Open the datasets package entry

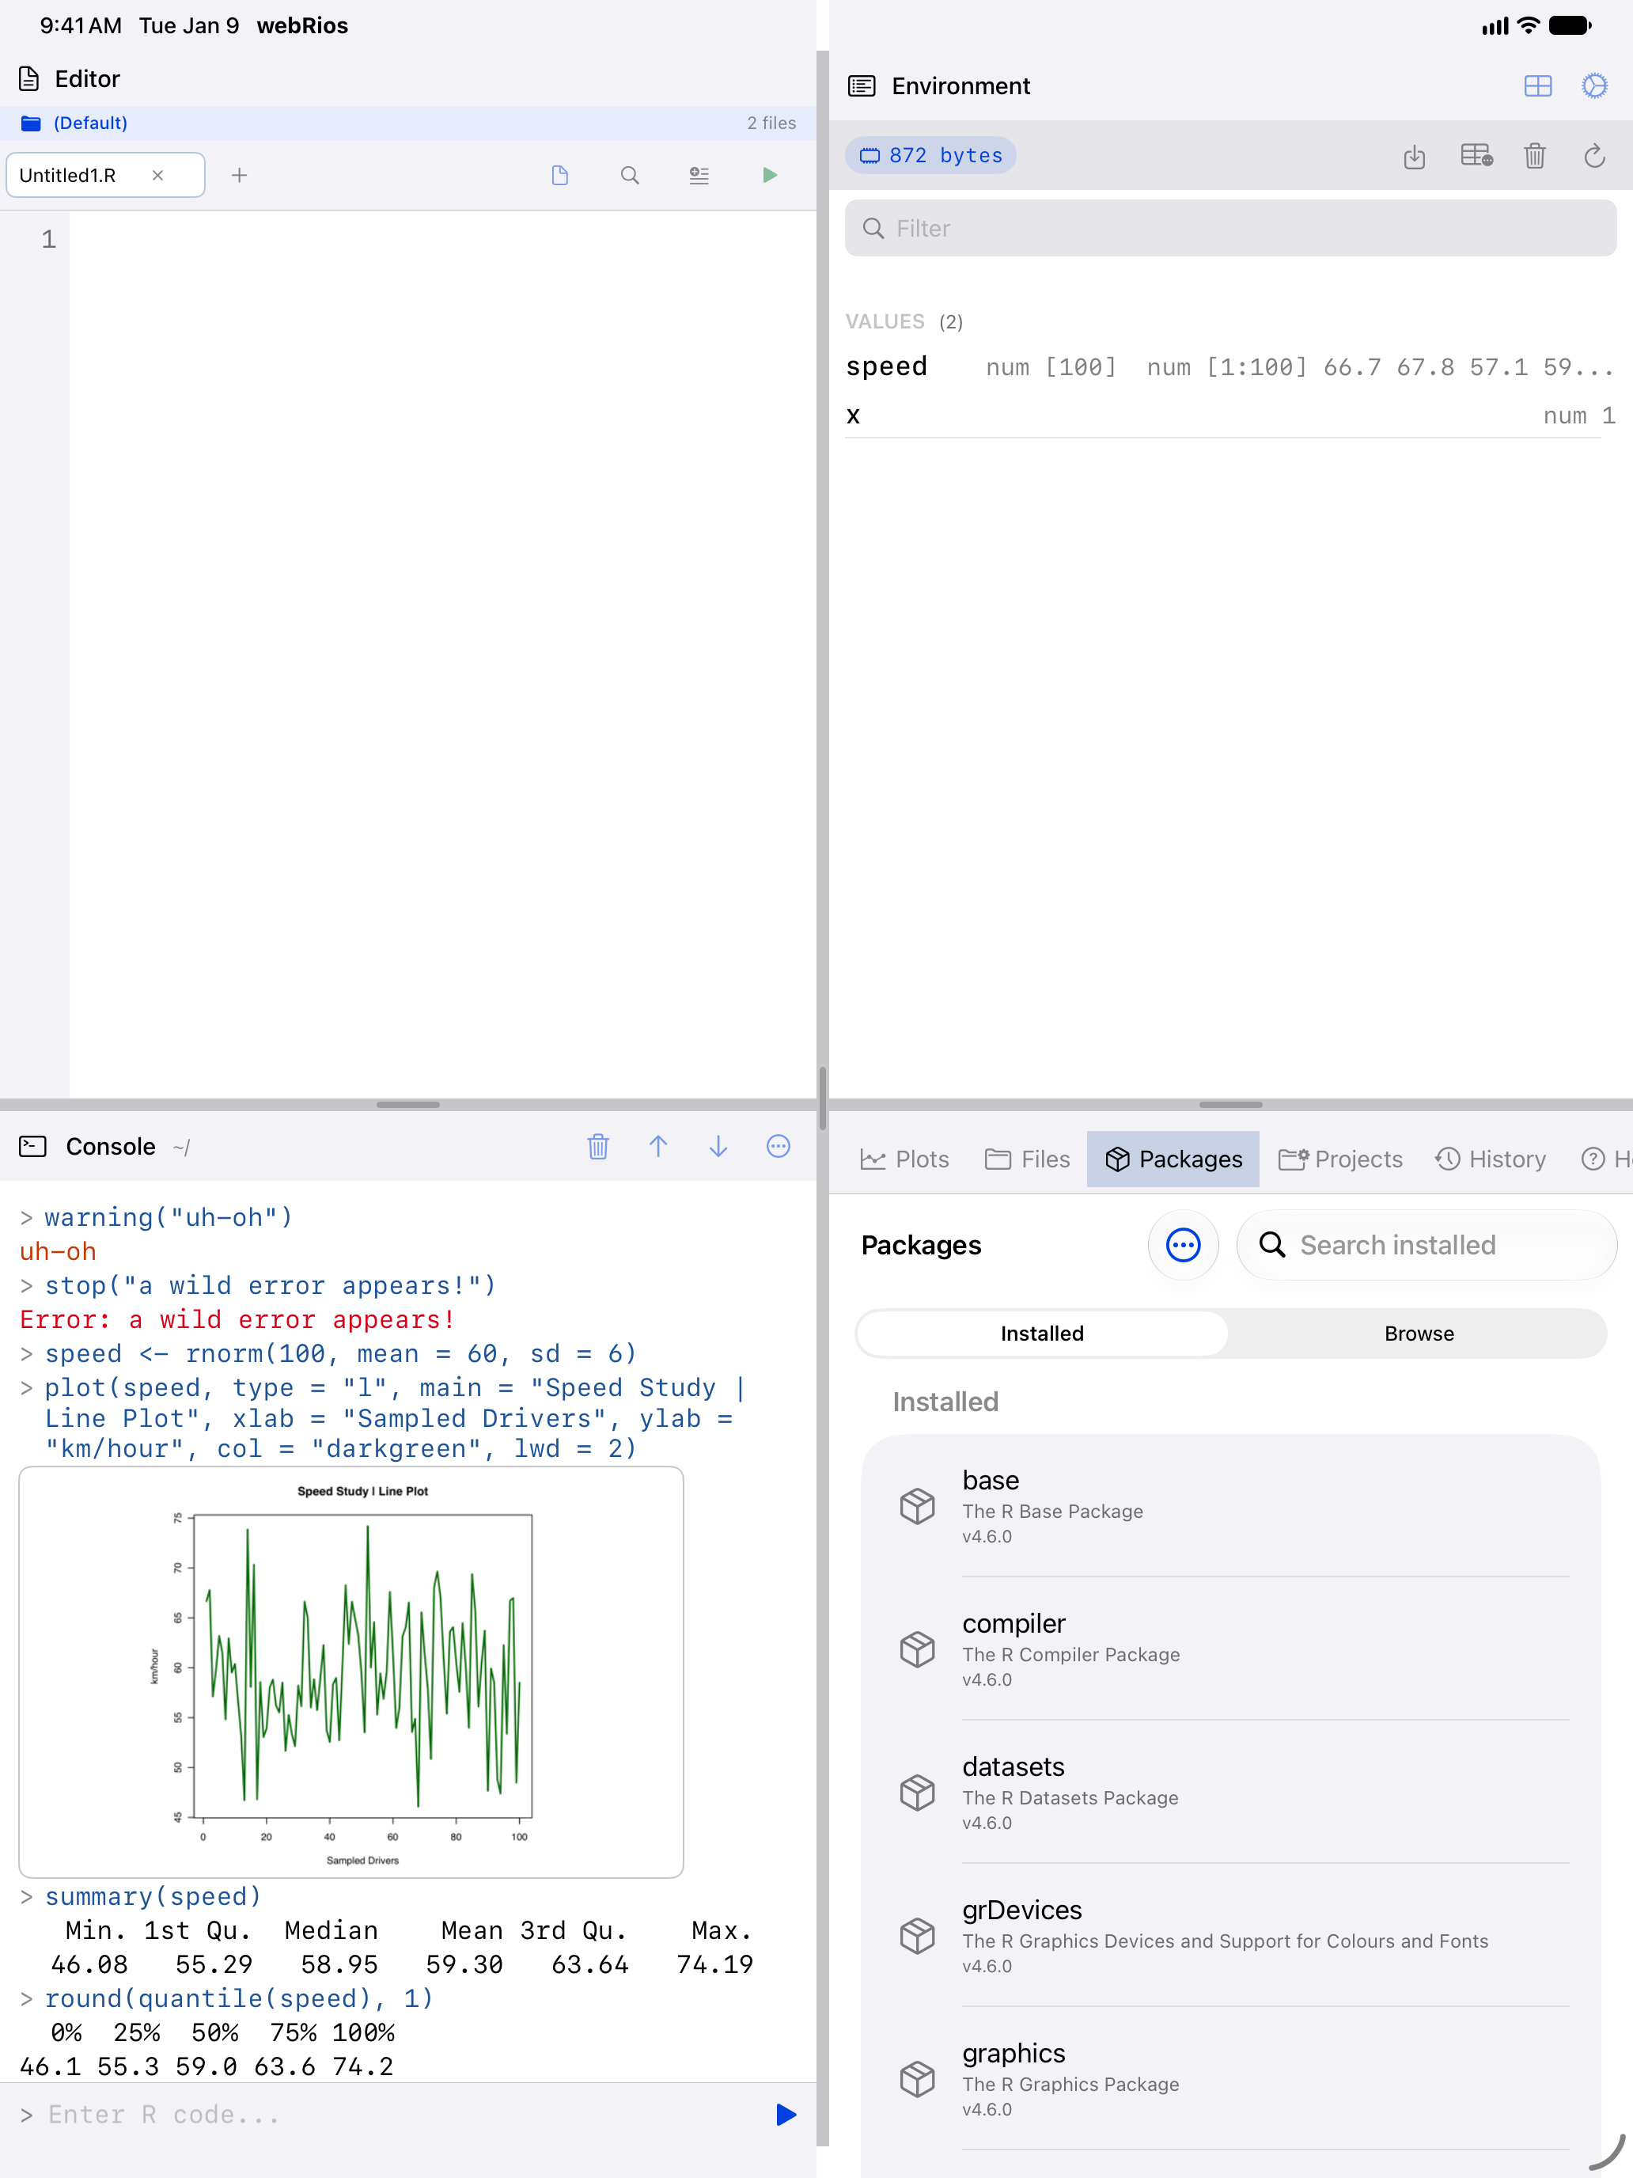(x=1230, y=1792)
